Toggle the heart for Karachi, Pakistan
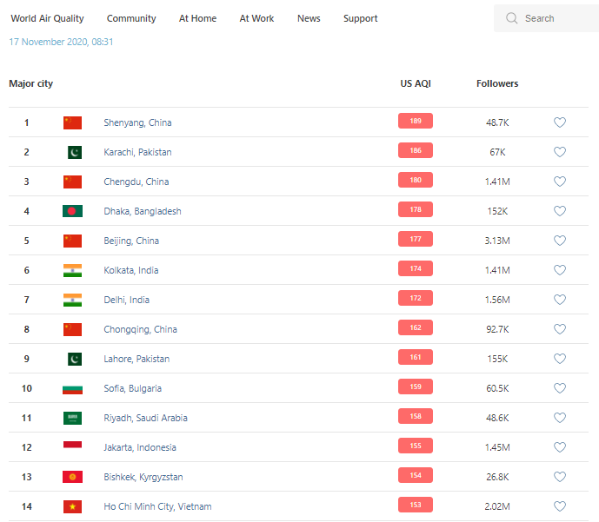Image resolution: width=599 pixels, height=522 pixels. point(560,152)
